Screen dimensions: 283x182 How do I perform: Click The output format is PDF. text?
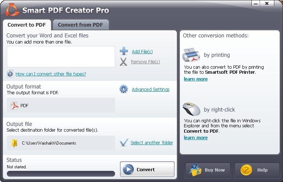(x=33, y=93)
